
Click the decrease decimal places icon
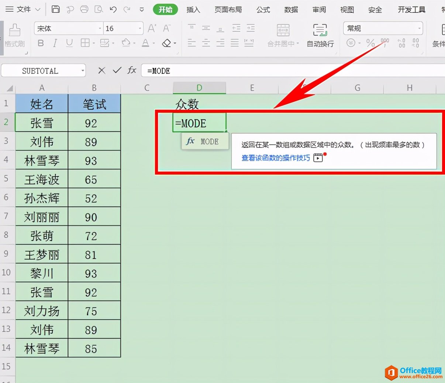click(415, 43)
